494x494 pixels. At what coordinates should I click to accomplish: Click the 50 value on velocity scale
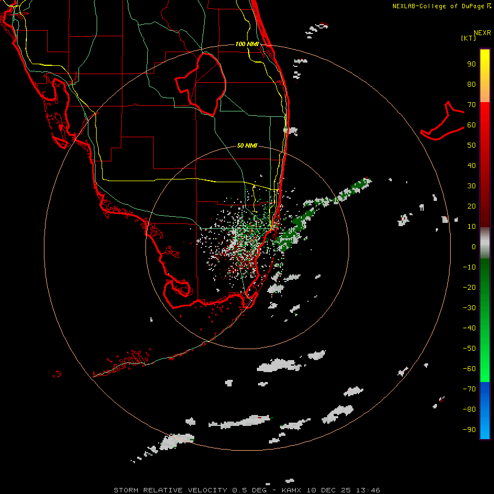[x=471, y=145]
